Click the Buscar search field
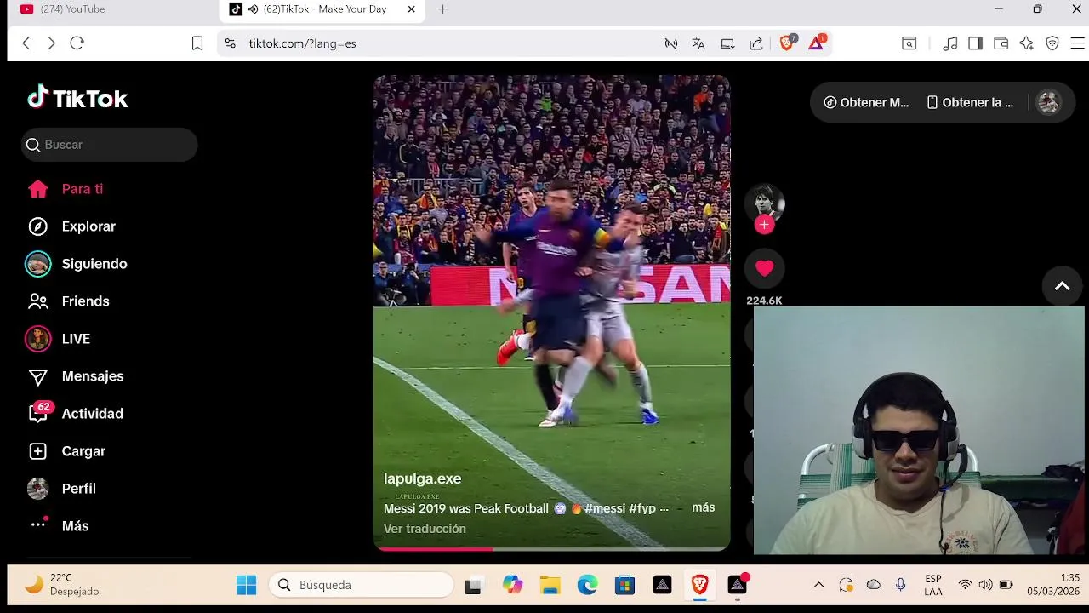Image resolution: width=1089 pixels, height=613 pixels. [109, 145]
